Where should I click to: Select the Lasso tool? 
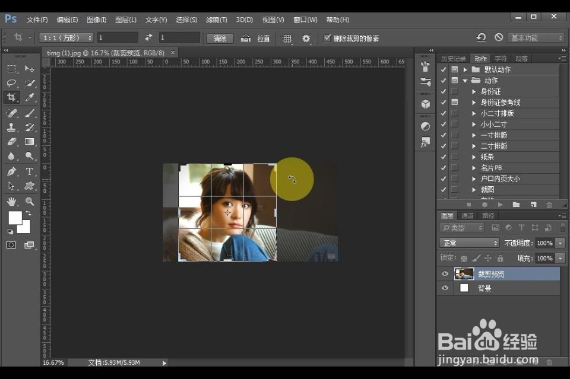click(11, 83)
